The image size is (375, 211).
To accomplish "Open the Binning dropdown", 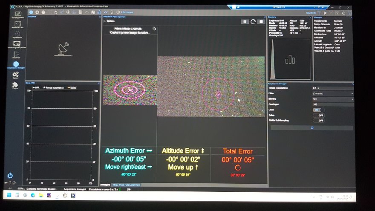I will (332, 99).
